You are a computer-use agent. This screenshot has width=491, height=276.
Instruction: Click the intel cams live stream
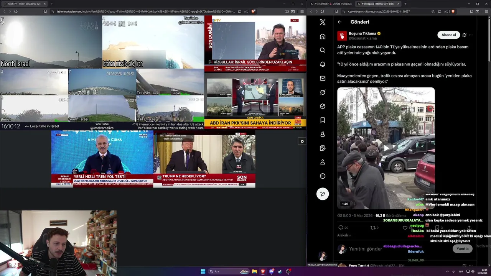click(x=102, y=72)
